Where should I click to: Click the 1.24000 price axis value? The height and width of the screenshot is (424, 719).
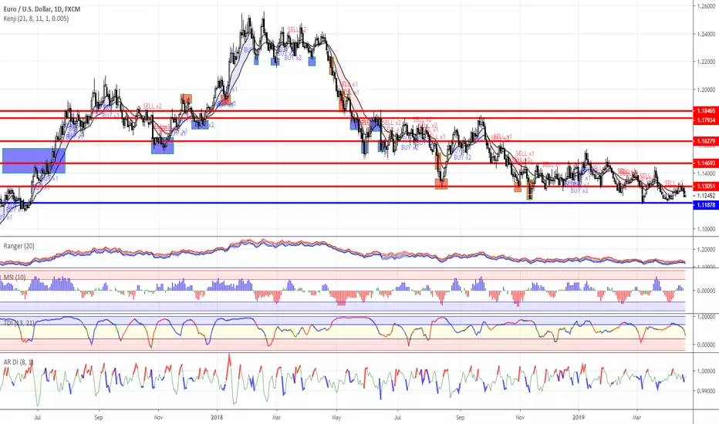coord(706,34)
